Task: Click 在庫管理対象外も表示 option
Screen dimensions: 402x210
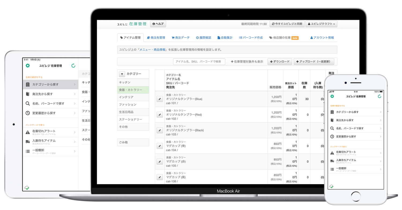Action: tap(247, 62)
